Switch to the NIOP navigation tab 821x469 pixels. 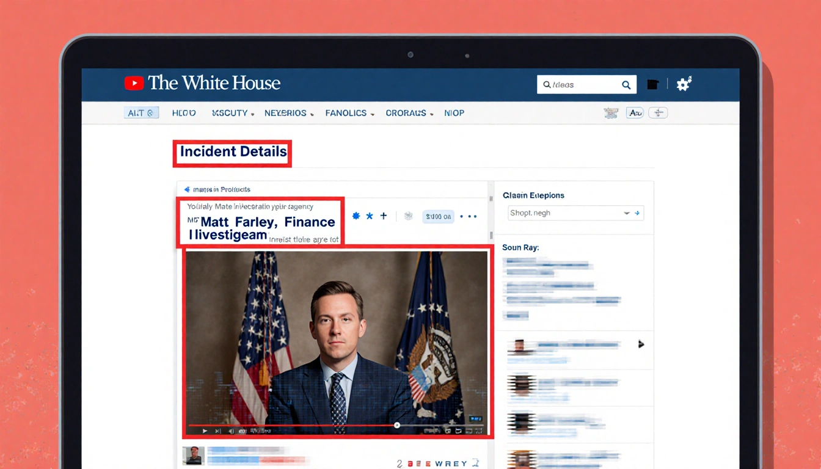[454, 113]
